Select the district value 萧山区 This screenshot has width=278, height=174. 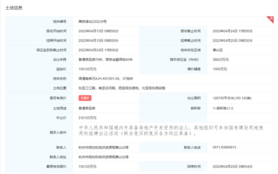pos(218,50)
